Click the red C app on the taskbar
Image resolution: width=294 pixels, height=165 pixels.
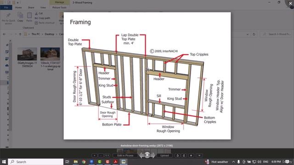[107, 162]
